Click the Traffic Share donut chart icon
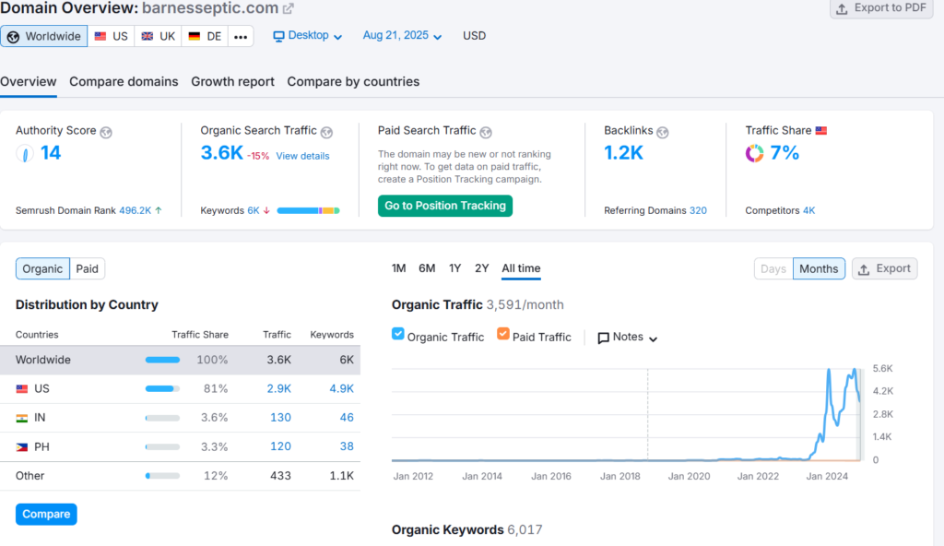944x546 pixels. click(754, 154)
